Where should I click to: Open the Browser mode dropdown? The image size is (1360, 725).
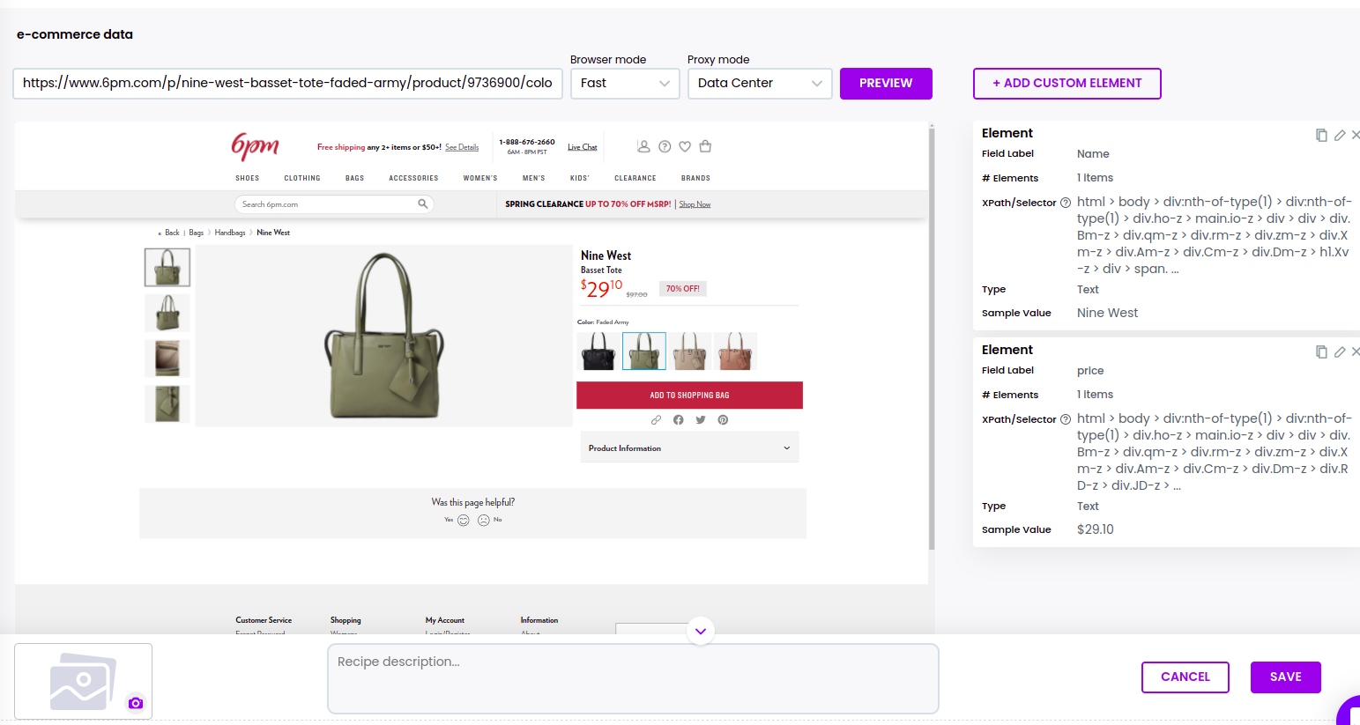tap(625, 83)
